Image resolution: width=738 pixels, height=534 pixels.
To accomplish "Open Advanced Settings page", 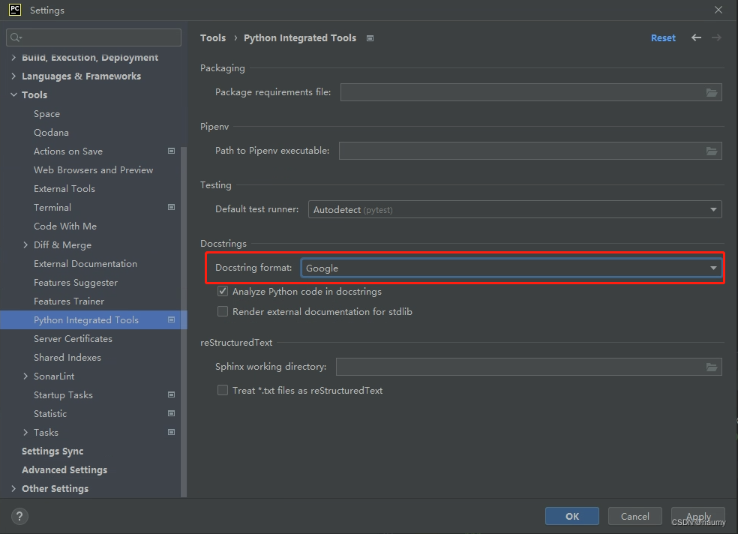I will [64, 470].
